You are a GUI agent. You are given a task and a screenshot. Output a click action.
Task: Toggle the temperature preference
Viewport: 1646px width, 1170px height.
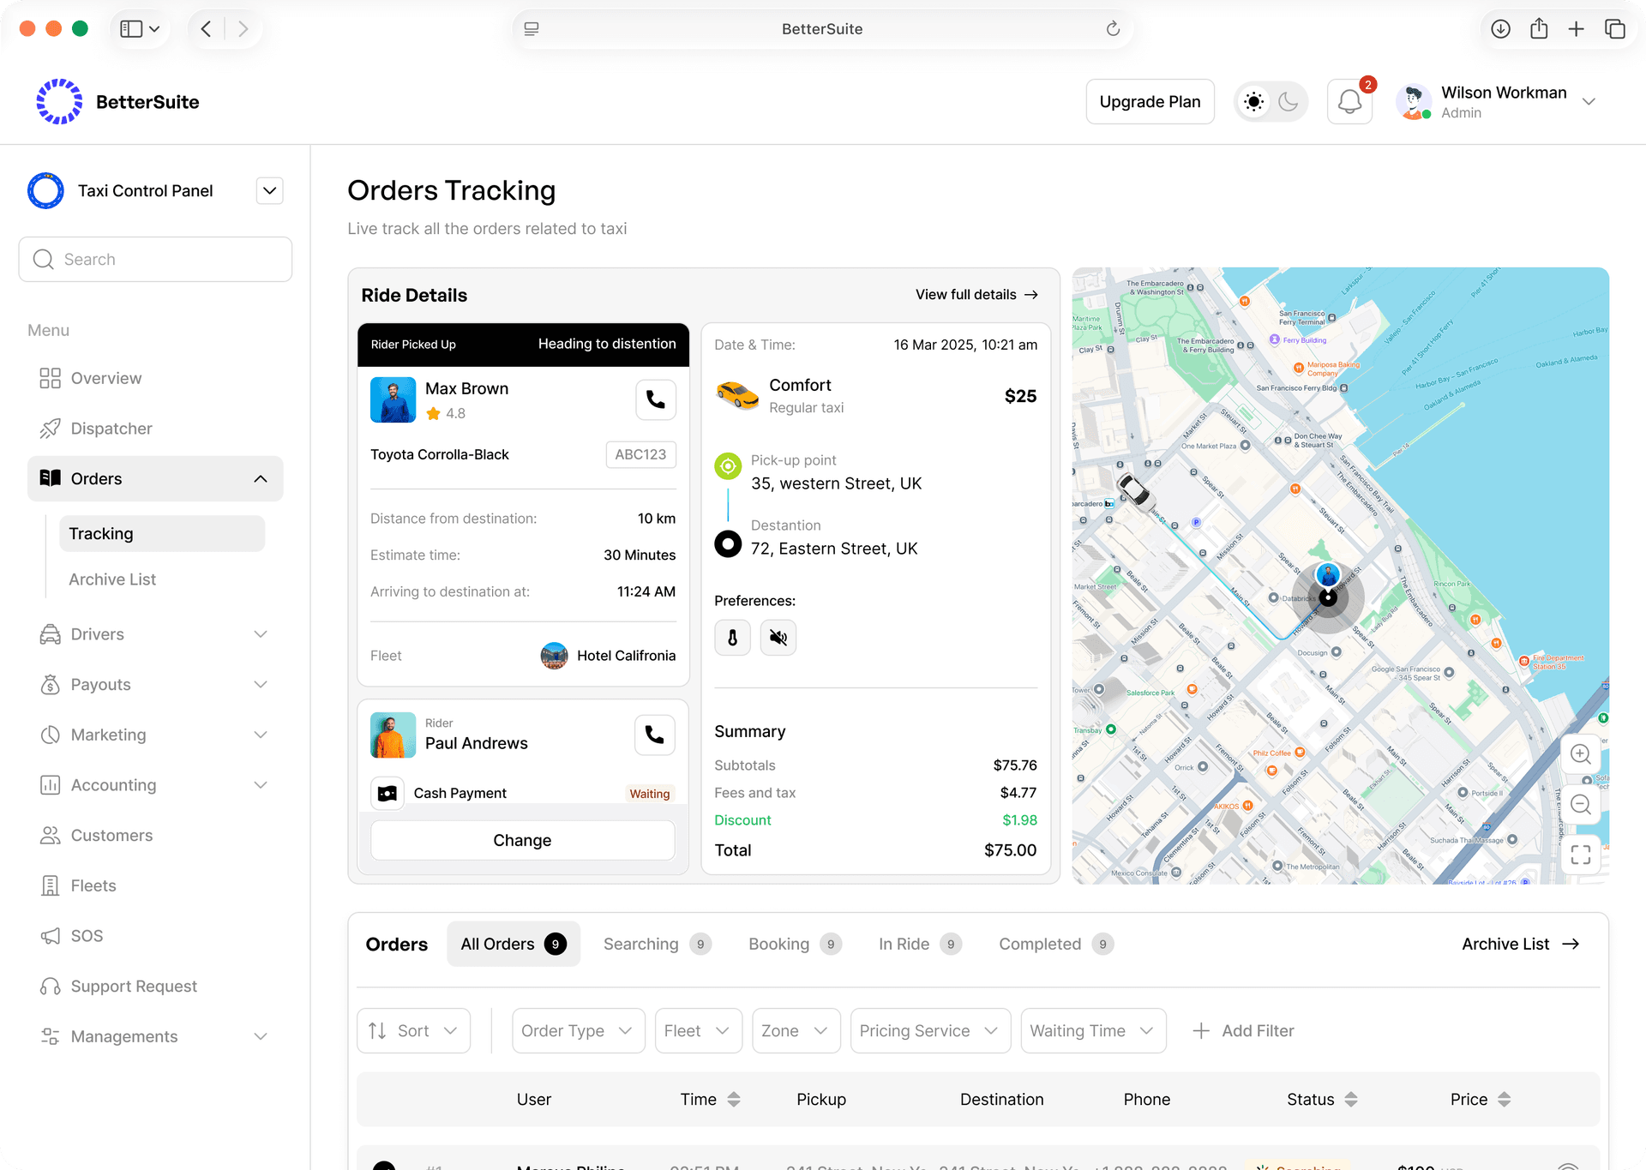click(732, 637)
